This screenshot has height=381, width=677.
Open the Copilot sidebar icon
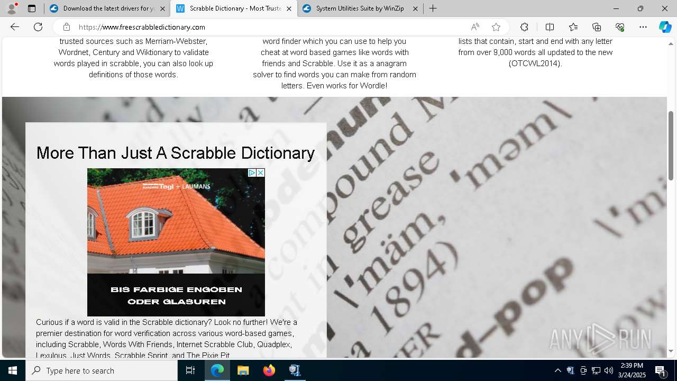(x=665, y=27)
